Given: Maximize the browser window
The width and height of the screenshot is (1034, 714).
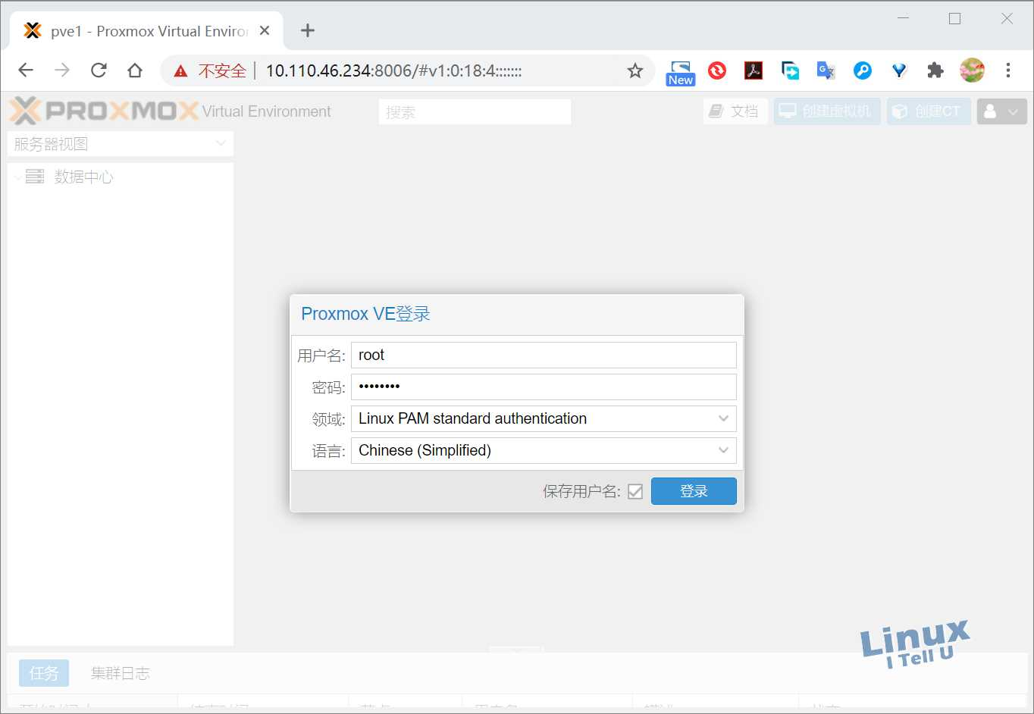Looking at the screenshot, I should click(955, 18).
